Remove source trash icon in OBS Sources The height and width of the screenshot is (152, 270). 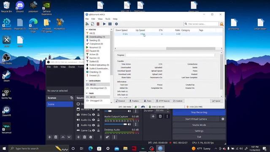tap(84, 137)
